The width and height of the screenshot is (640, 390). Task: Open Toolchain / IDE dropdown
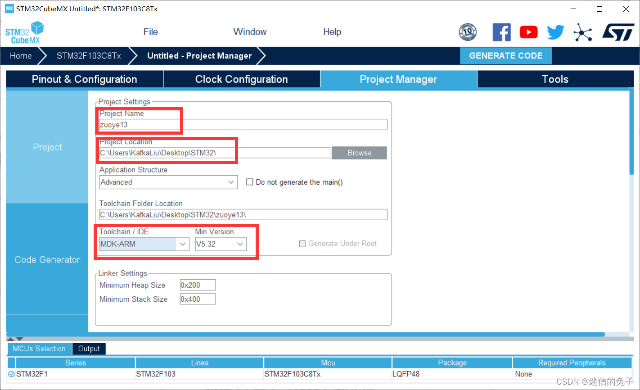click(x=144, y=244)
